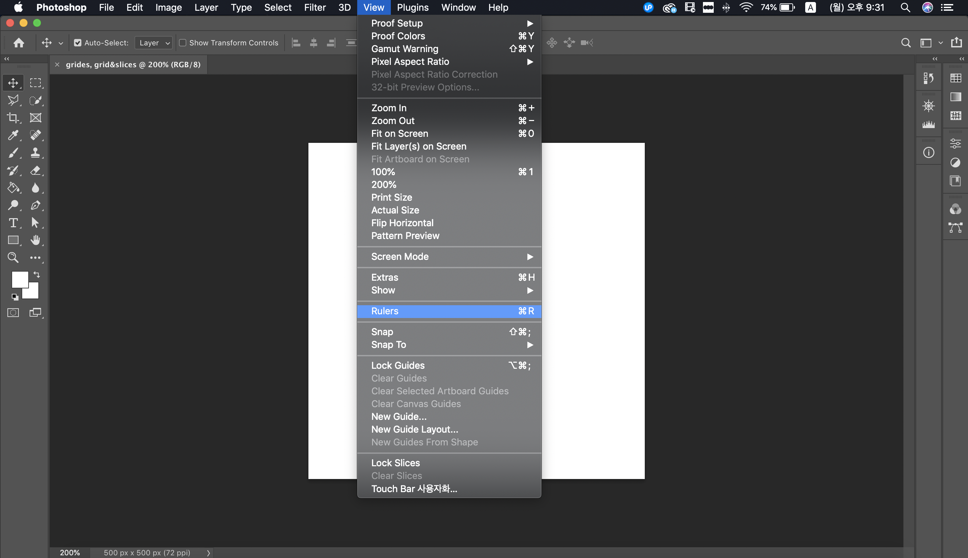Select the Eyedropper tool

13,135
